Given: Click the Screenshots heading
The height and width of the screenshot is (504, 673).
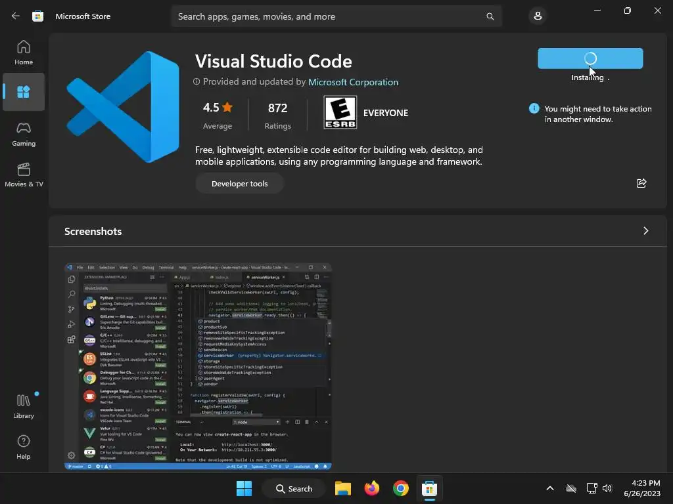Looking at the screenshot, I should 93,232.
